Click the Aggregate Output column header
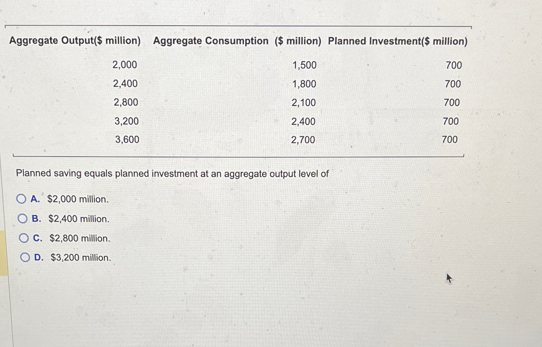 [x=76, y=41]
